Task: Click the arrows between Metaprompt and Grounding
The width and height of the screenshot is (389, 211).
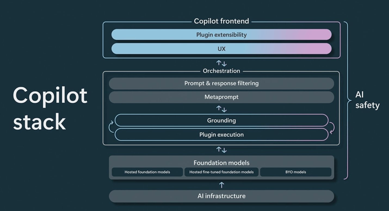Action: [x=221, y=109]
